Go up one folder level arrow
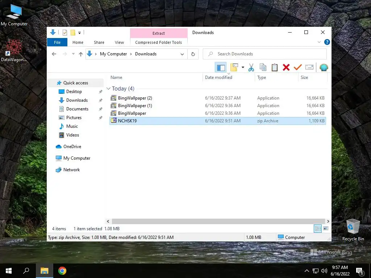371x278 pixels. point(81,54)
